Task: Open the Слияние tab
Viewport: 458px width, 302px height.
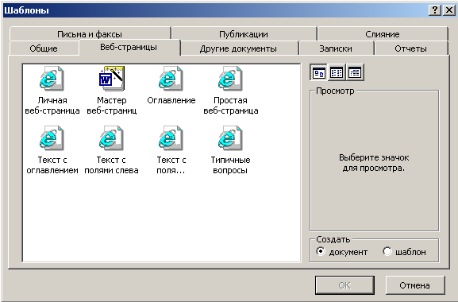Action: [383, 34]
